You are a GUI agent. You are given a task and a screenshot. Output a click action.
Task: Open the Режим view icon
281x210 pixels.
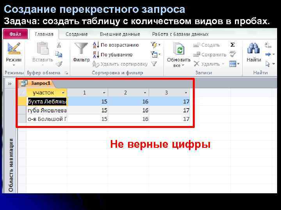(x=14, y=48)
